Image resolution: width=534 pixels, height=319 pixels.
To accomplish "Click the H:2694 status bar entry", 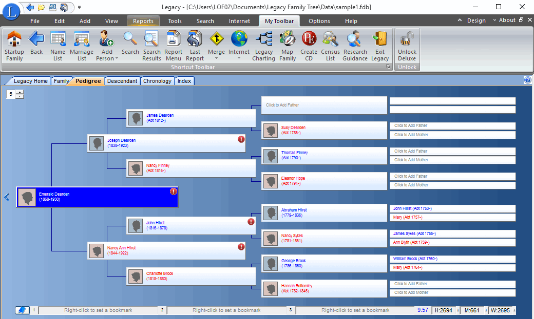I will pos(444,310).
